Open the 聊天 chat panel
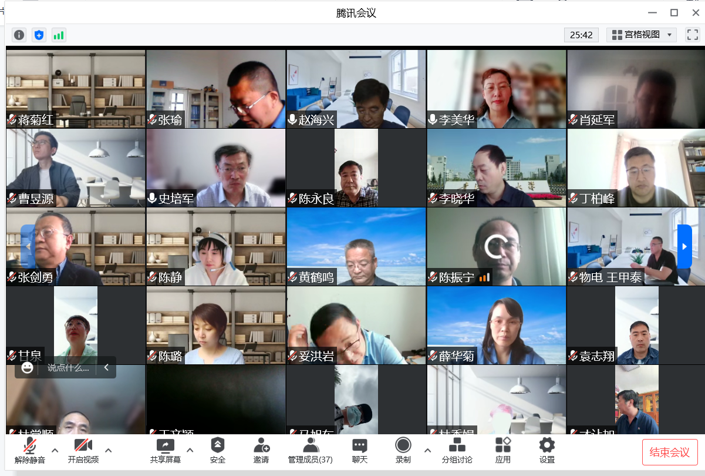The height and width of the screenshot is (476, 705). [x=360, y=451]
